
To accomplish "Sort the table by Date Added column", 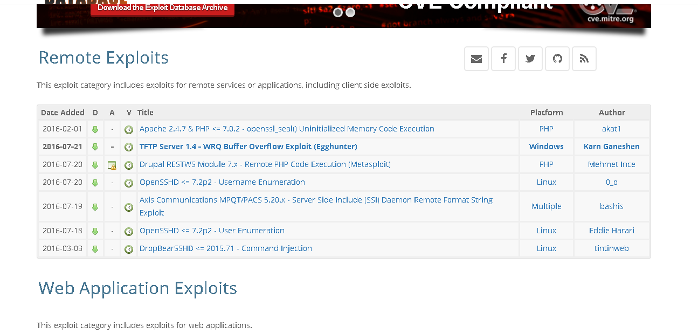I will 63,112.
